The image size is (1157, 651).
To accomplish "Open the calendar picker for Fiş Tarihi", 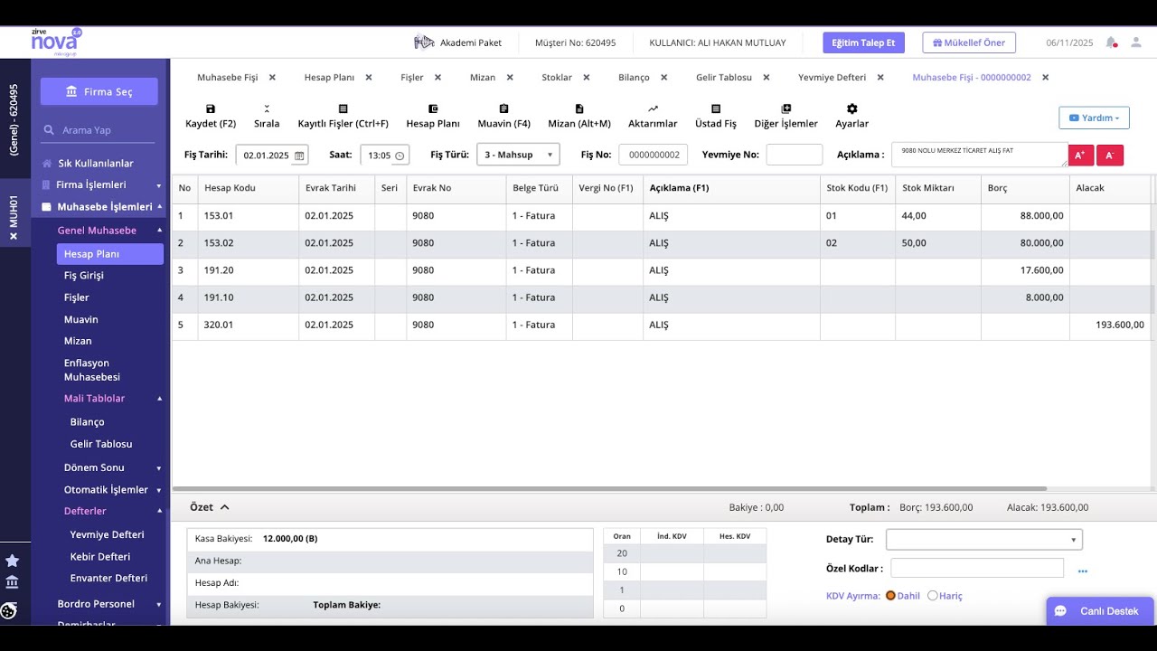I will (299, 156).
